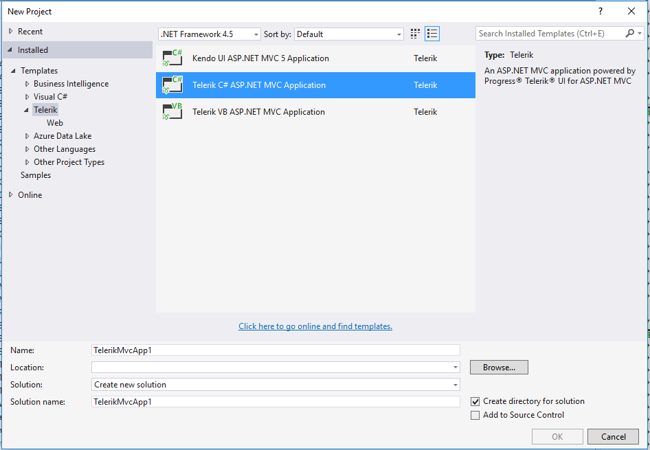Image resolution: width=650 pixels, height=450 pixels.
Task: Switch to medium icons list view
Action: 432,34
